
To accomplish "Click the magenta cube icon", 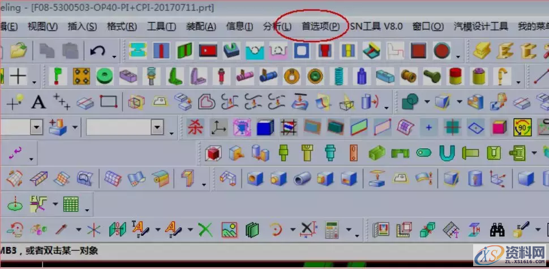I will pyautogui.click(x=499, y=127).
